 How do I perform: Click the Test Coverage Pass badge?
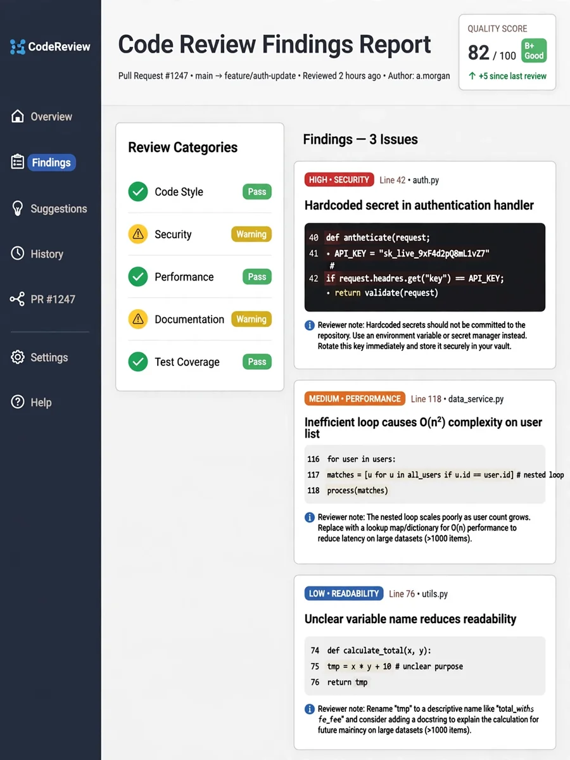click(x=257, y=362)
